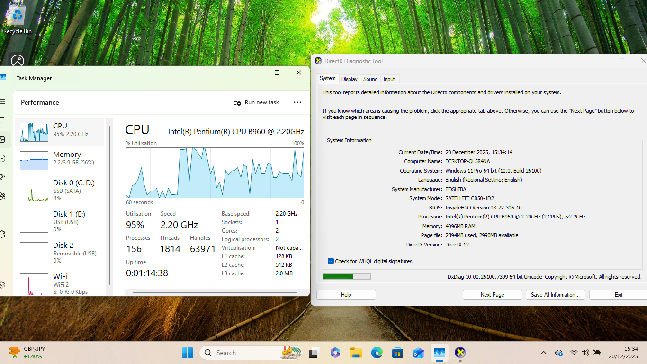This screenshot has height=364, width=647.
Task: Open the more options ellipsis menu
Action: [x=297, y=102]
